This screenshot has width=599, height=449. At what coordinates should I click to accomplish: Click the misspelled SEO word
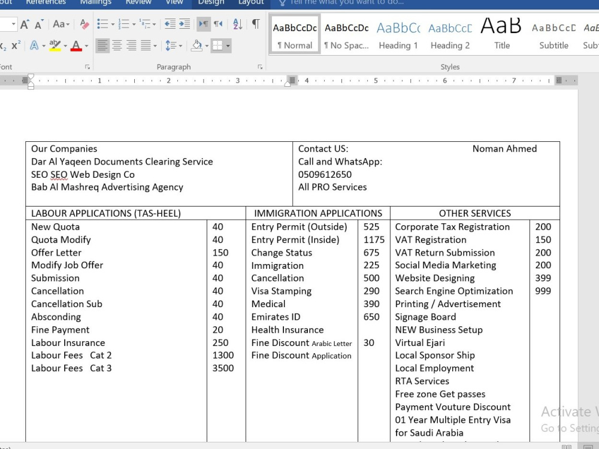point(59,175)
